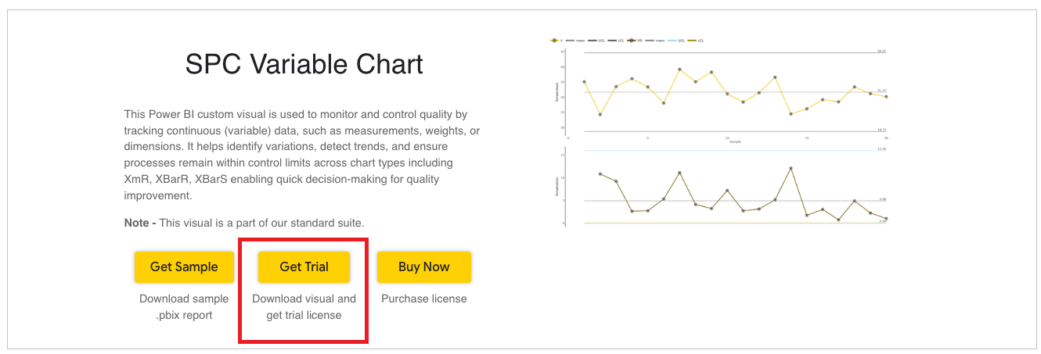The width and height of the screenshot is (1041, 354).
Task: Click the 'Sample' x-axis label under the top chart
Action: [735, 142]
